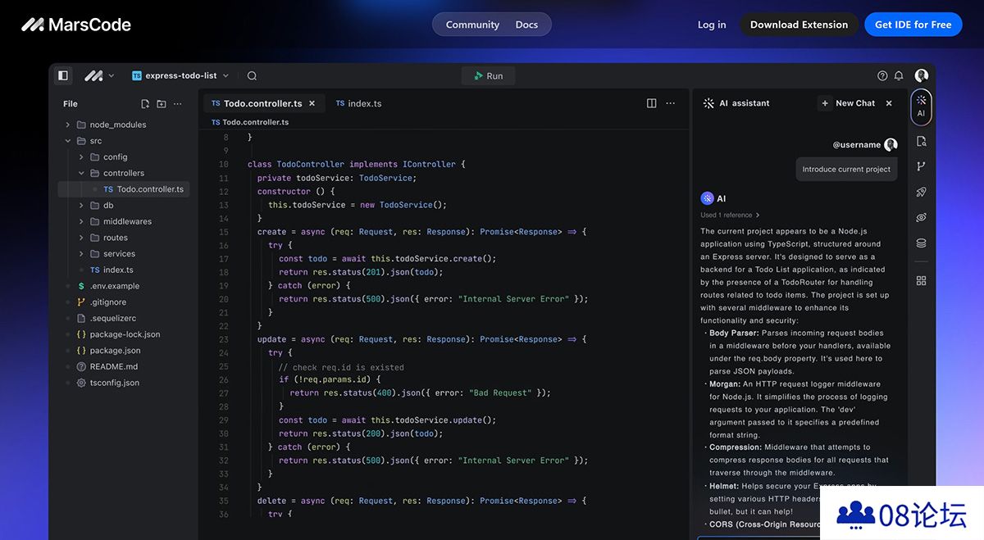This screenshot has height=540, width=984.
Task: Open README.md file
Action: 107,366
